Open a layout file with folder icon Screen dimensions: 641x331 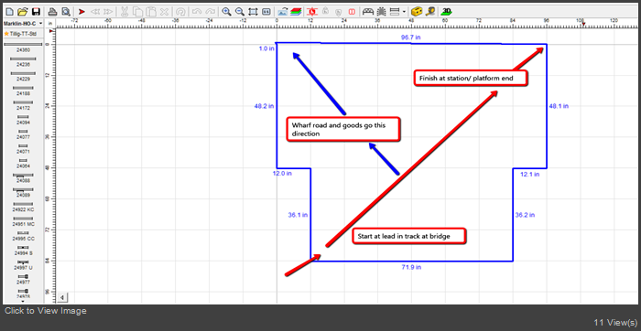pyautogui.click(x=23, y=11)
